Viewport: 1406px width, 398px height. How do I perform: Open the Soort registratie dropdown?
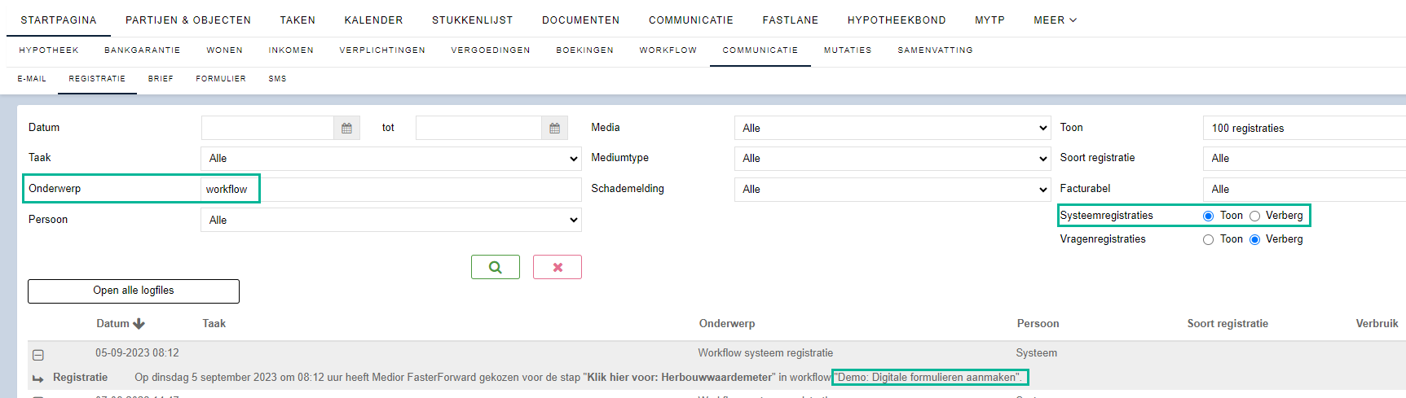(1304, 159)
